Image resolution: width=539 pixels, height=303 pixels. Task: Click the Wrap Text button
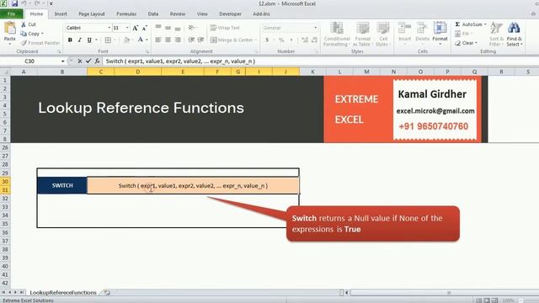click(x=225, y=28)
